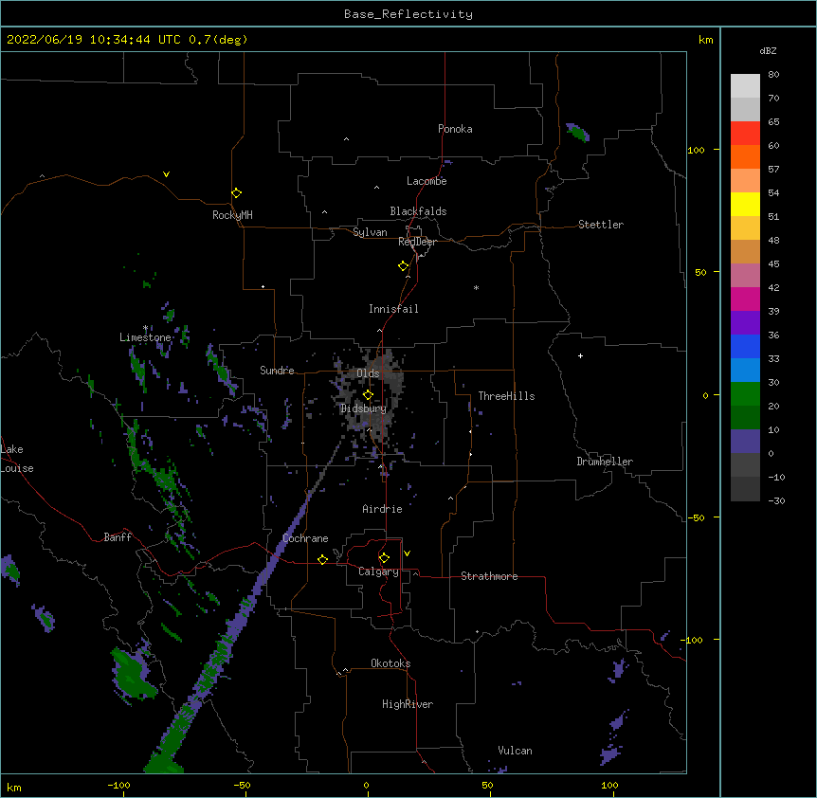Screen dimensions: 817x798
Task: Click the yellow V marker east of Calgary
Action: 407,553
